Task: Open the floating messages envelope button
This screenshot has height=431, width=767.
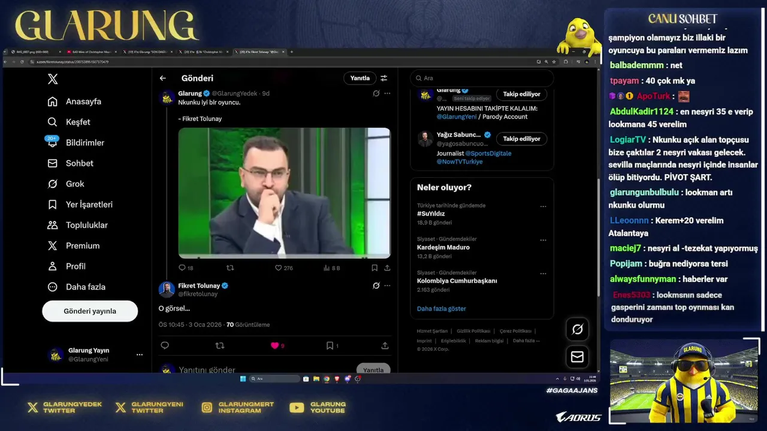Action: [x=577, y=357]
